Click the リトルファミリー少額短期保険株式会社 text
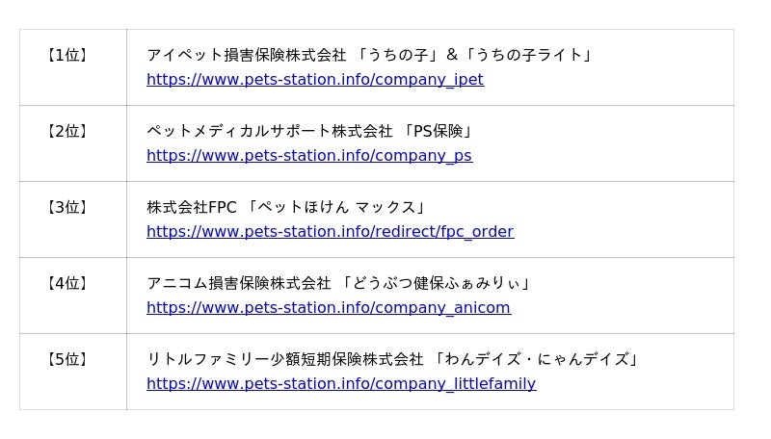The width and height of the screenshot is (771, 439). click(x=284, y=360)
